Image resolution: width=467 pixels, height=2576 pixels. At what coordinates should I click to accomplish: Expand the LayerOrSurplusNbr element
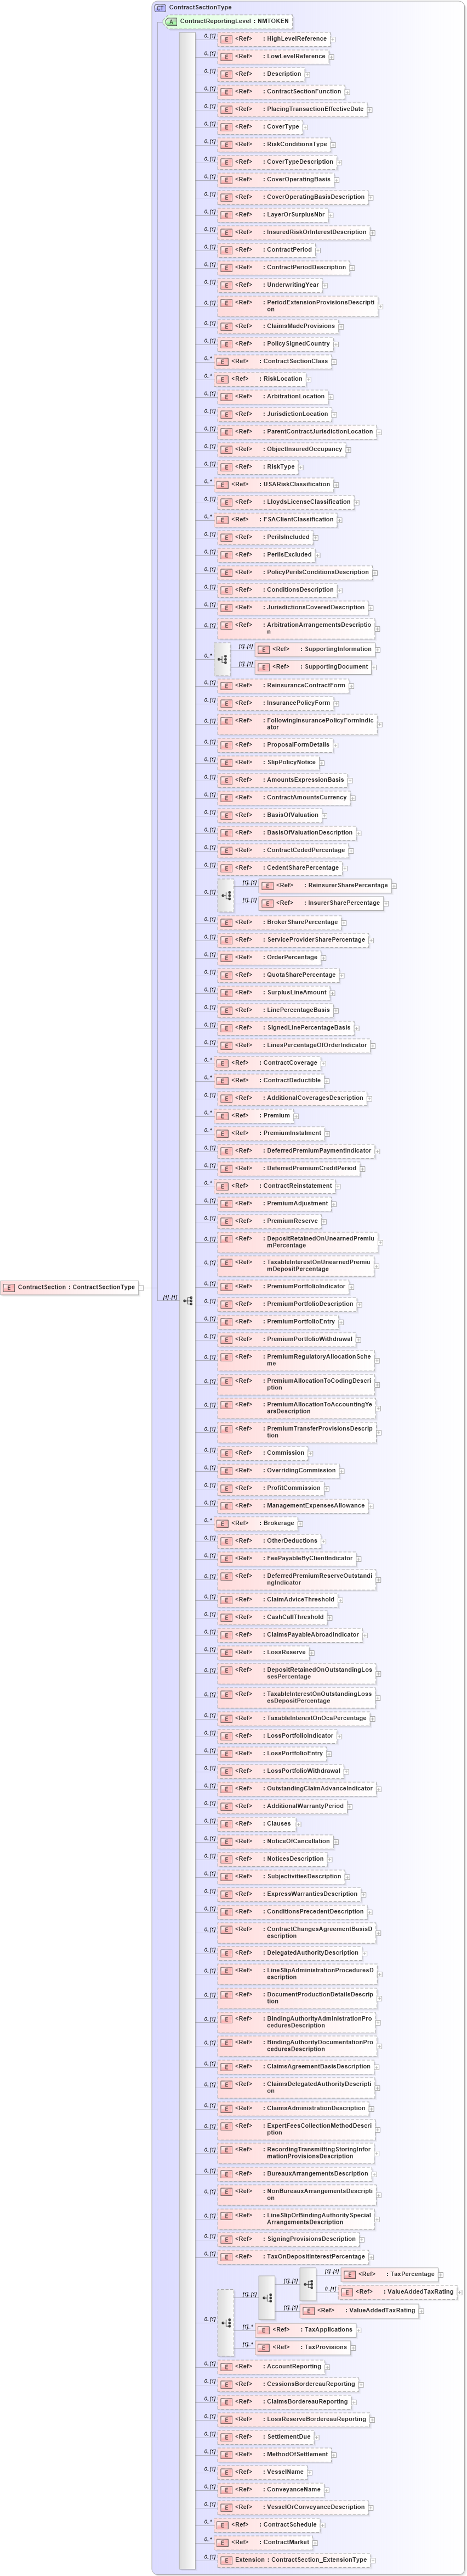click(x=331, y=215)
